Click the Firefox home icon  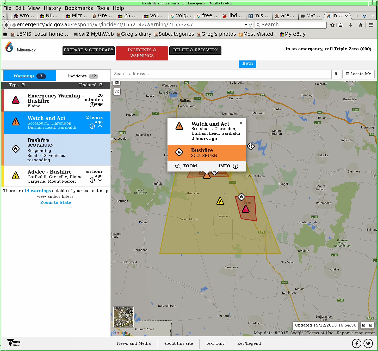coord(360,25)
